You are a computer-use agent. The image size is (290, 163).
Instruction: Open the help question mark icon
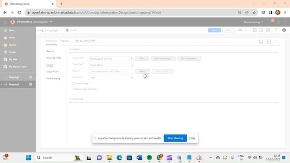pos(285,22)
